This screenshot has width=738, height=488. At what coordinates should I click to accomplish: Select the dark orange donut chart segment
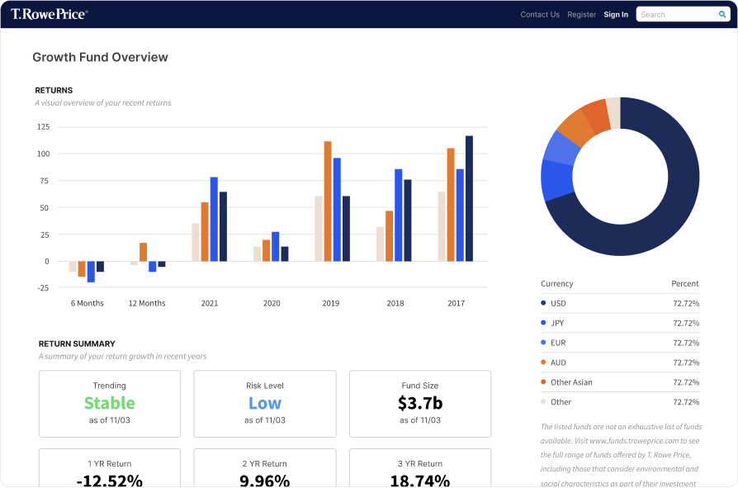pos(596,115)
